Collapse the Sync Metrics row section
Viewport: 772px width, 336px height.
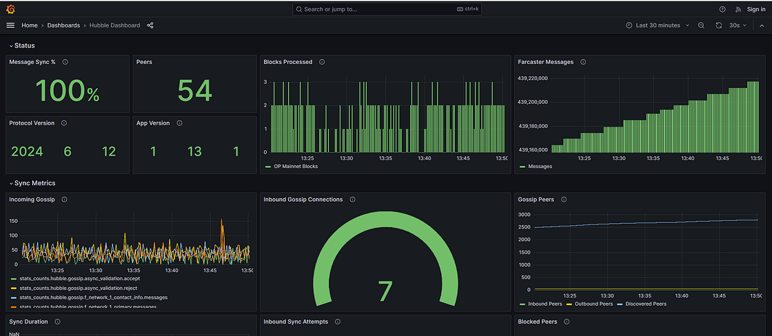click(34, 183)
